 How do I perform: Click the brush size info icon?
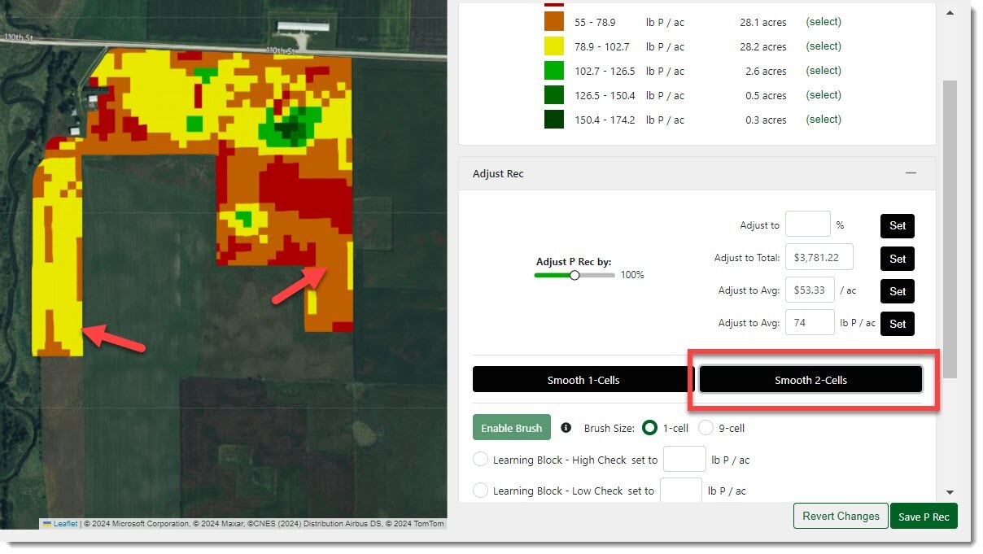tap(567, 428)
